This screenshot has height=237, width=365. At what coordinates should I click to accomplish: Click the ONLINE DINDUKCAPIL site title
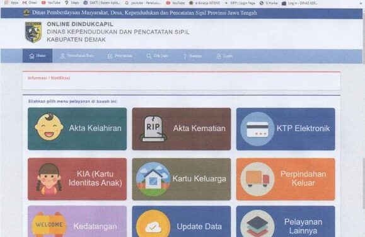pyautogui.click(x=80, y=24)
